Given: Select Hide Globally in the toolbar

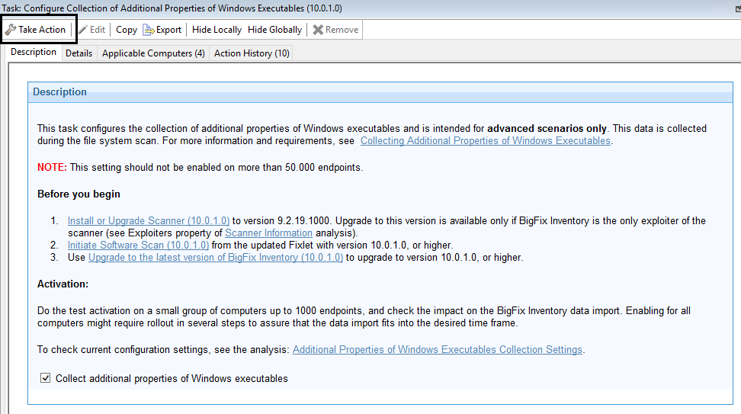Looking at the screenshot, I should click(x=274, y=30).
